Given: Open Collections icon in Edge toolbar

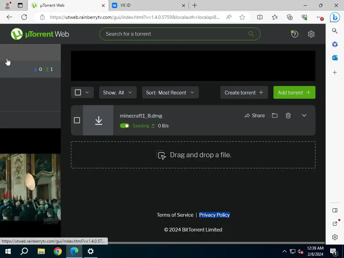Looking at the screenshot, I should pos(290,17).
